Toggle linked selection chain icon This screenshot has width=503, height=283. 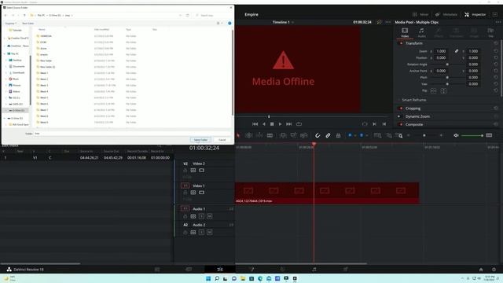pyautogui.click(x=328, y=135)
